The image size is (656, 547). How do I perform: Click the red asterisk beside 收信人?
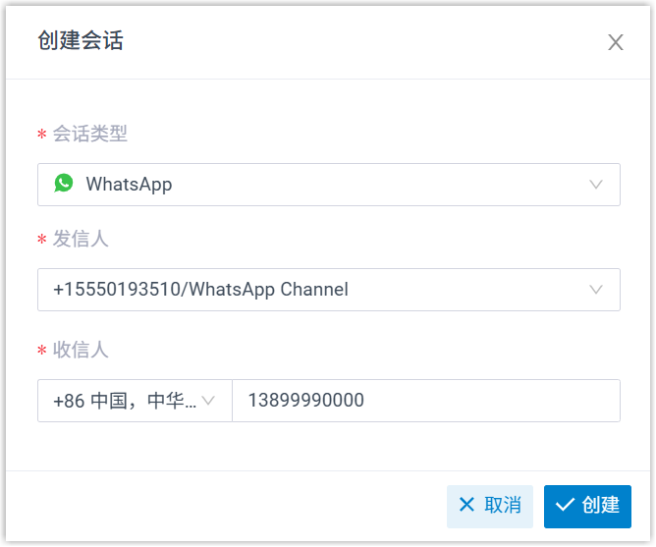pos(41,352)
